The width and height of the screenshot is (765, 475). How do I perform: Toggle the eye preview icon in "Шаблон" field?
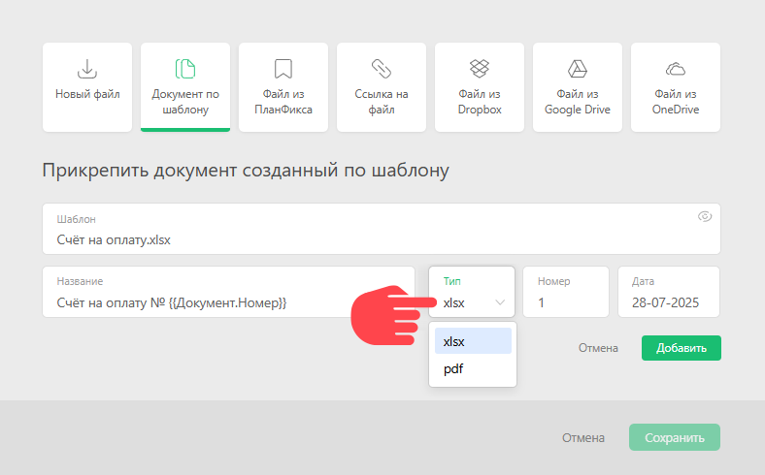tap(705, 216)
